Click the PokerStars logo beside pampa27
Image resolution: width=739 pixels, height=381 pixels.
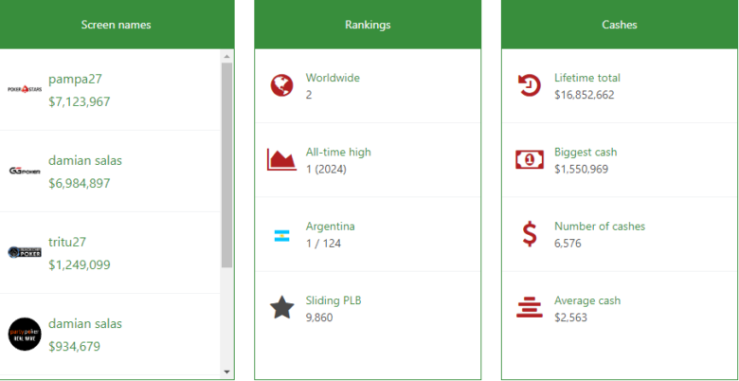coord(25,89)
